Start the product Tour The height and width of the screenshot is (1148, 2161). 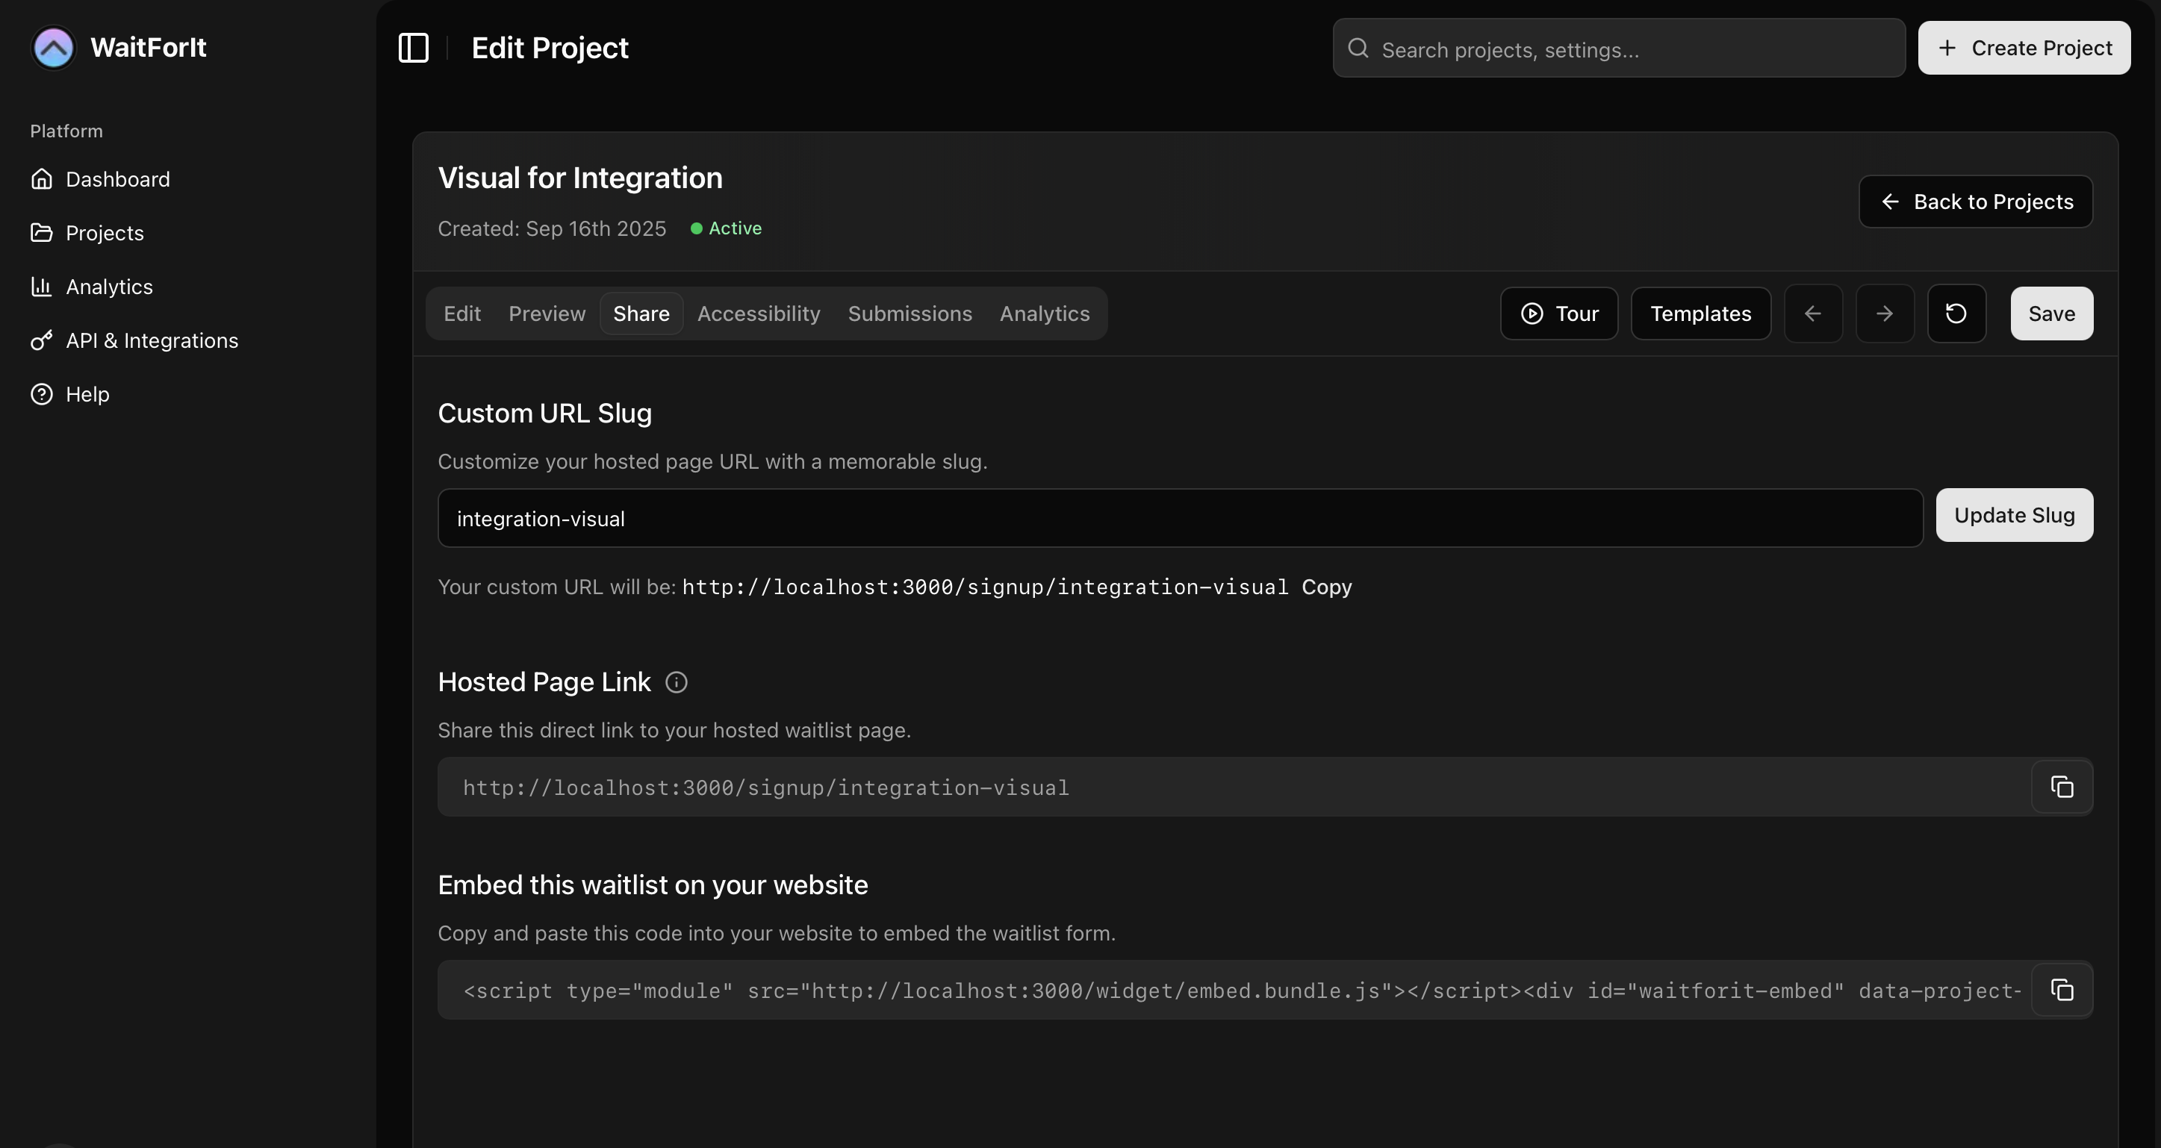1558,313
